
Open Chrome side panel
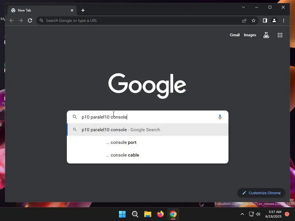pos(265,20)
